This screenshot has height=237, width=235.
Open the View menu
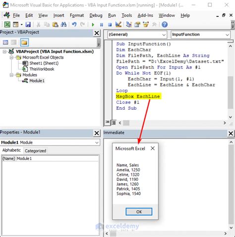(43, 15)
